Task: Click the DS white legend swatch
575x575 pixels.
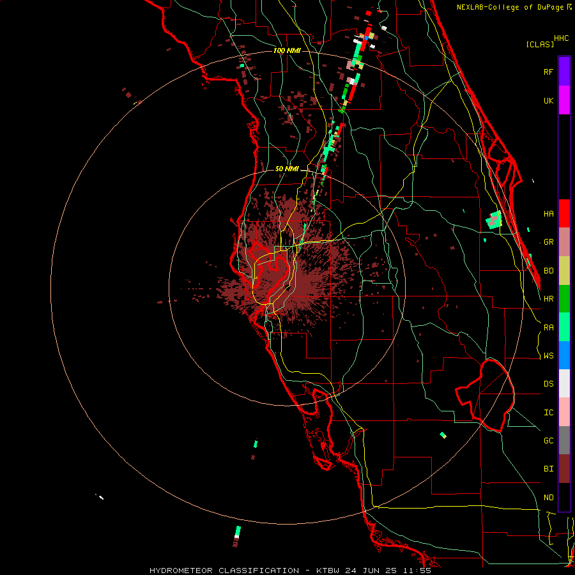Action: tap(564, 383)
